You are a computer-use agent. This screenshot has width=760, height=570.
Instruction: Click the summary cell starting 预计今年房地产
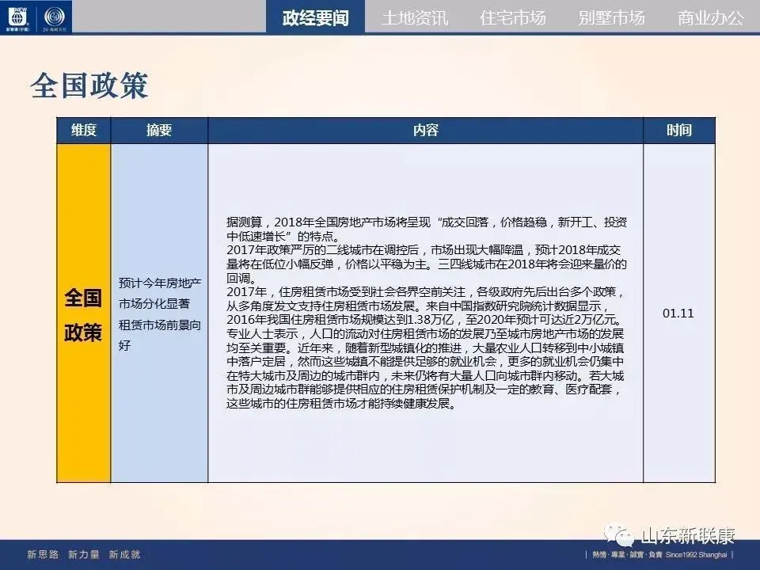(159, 313)
